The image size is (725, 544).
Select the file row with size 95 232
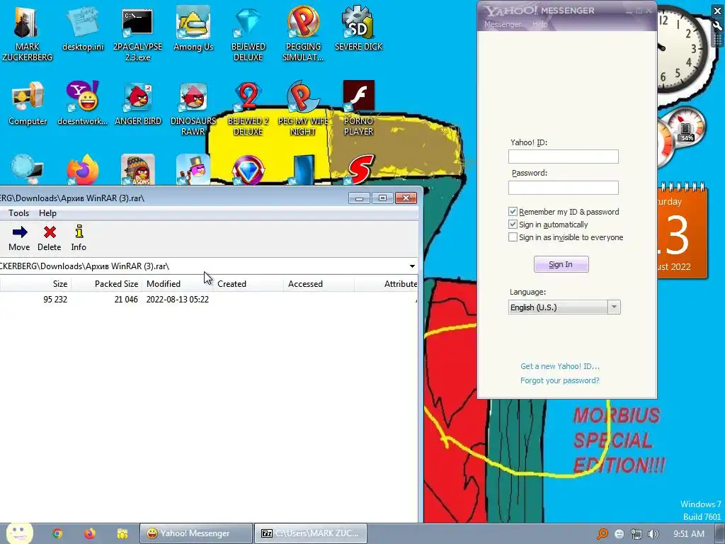tap(209, 300)
